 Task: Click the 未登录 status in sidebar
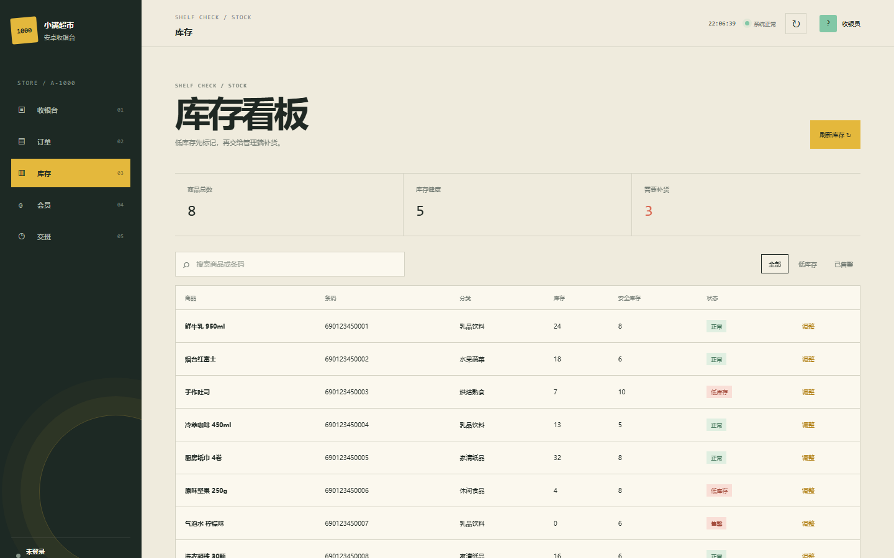point(35,552)
